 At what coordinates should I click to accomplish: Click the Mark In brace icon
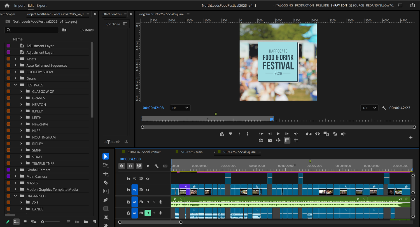pyautogui.click(x=240, y=134)
